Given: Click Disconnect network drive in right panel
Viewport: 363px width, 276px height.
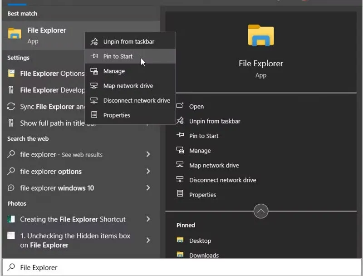Looking at the screenshot, I should [x=222, y=180].
